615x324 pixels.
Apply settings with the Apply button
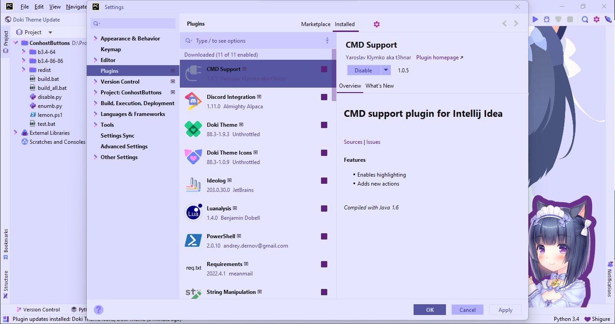coord(505,309)
